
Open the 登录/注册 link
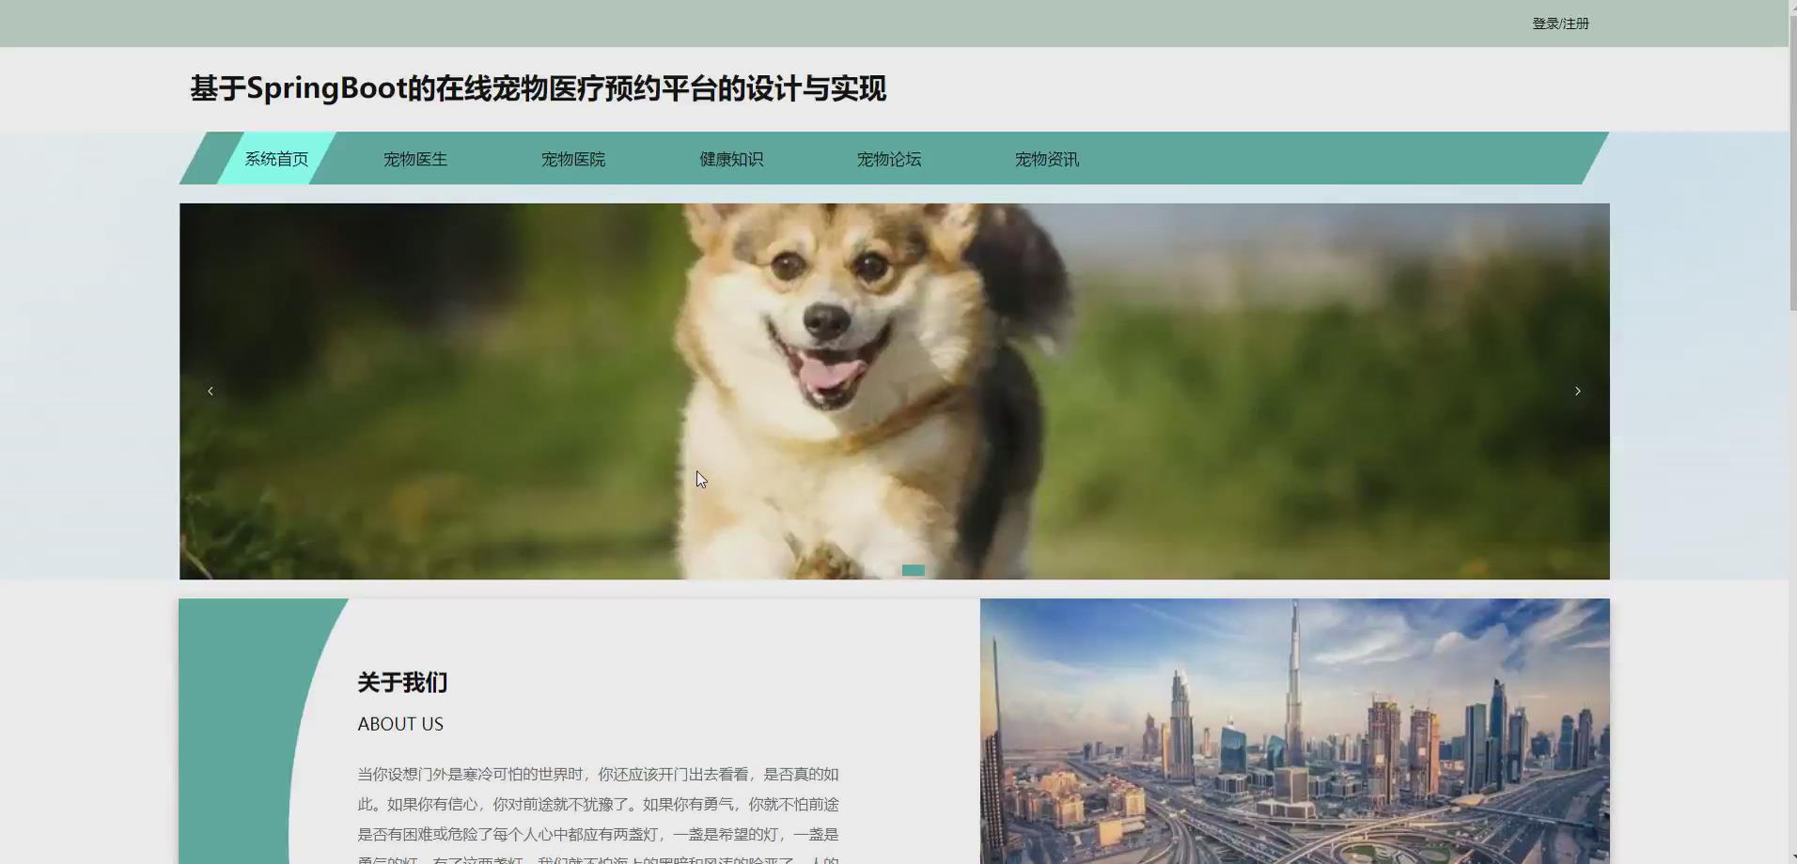(1560, 23)
